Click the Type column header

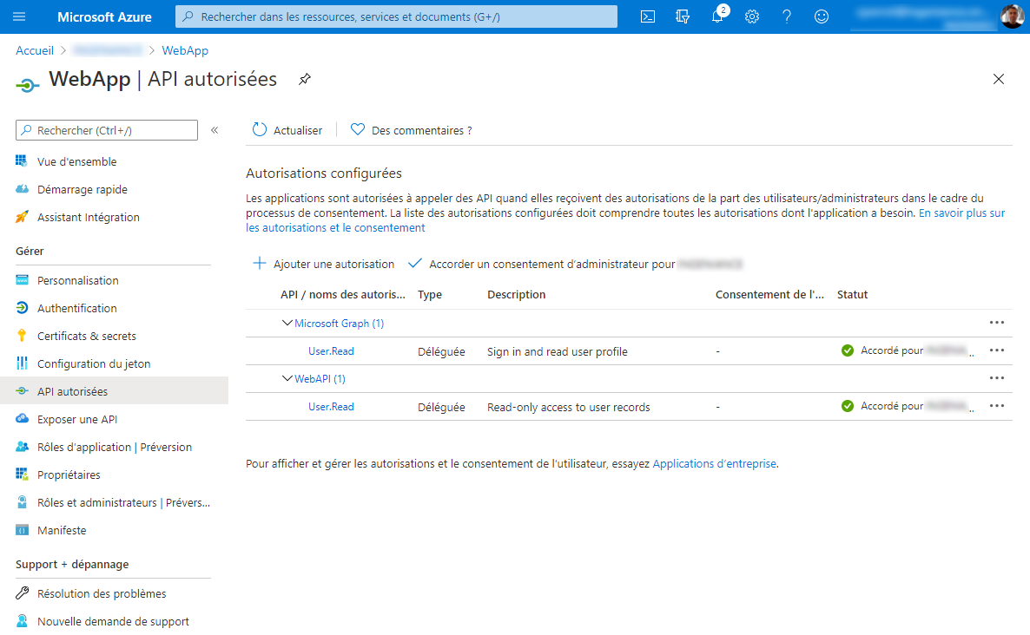[430, 295]
